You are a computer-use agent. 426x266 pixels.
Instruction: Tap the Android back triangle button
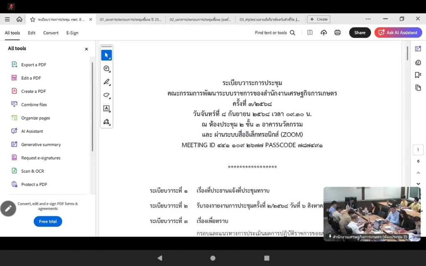coord(160,258)
